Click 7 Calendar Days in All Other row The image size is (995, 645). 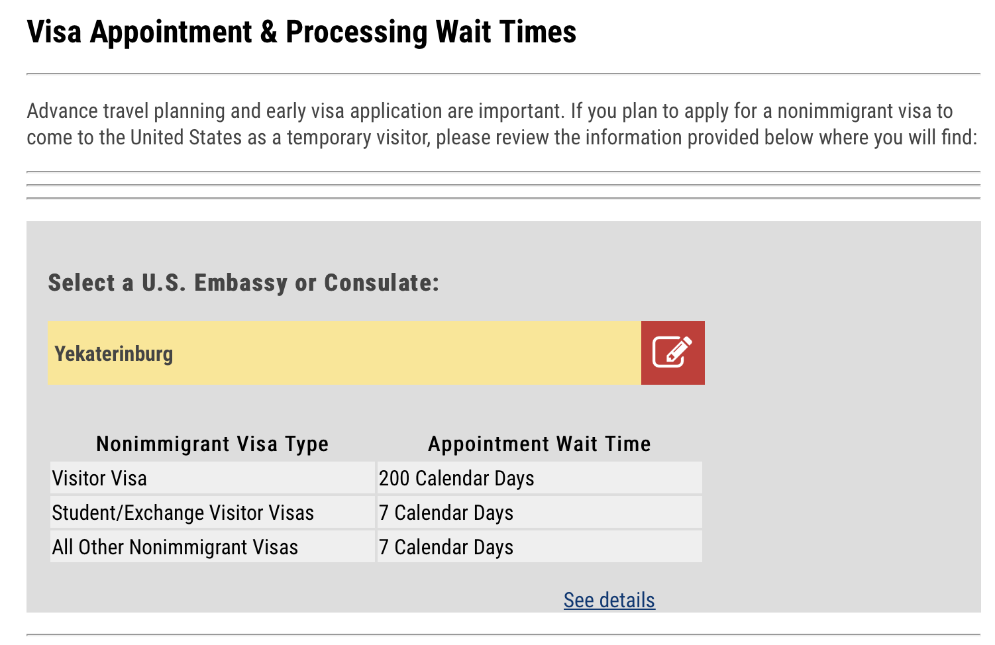click(446, 547)
